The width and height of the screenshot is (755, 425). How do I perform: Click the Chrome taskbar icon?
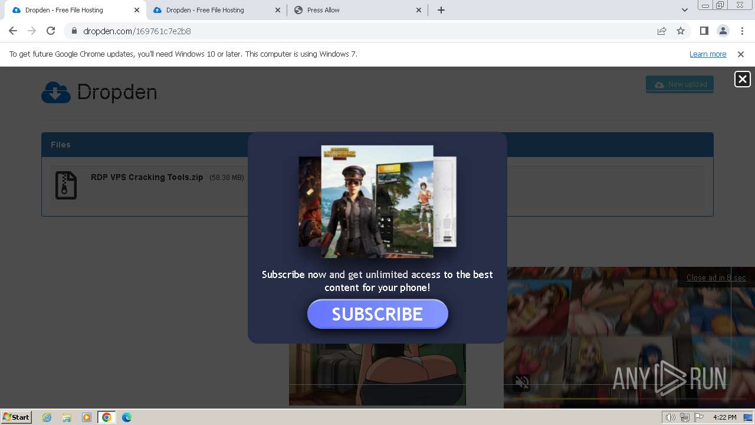tap(107, 417)
